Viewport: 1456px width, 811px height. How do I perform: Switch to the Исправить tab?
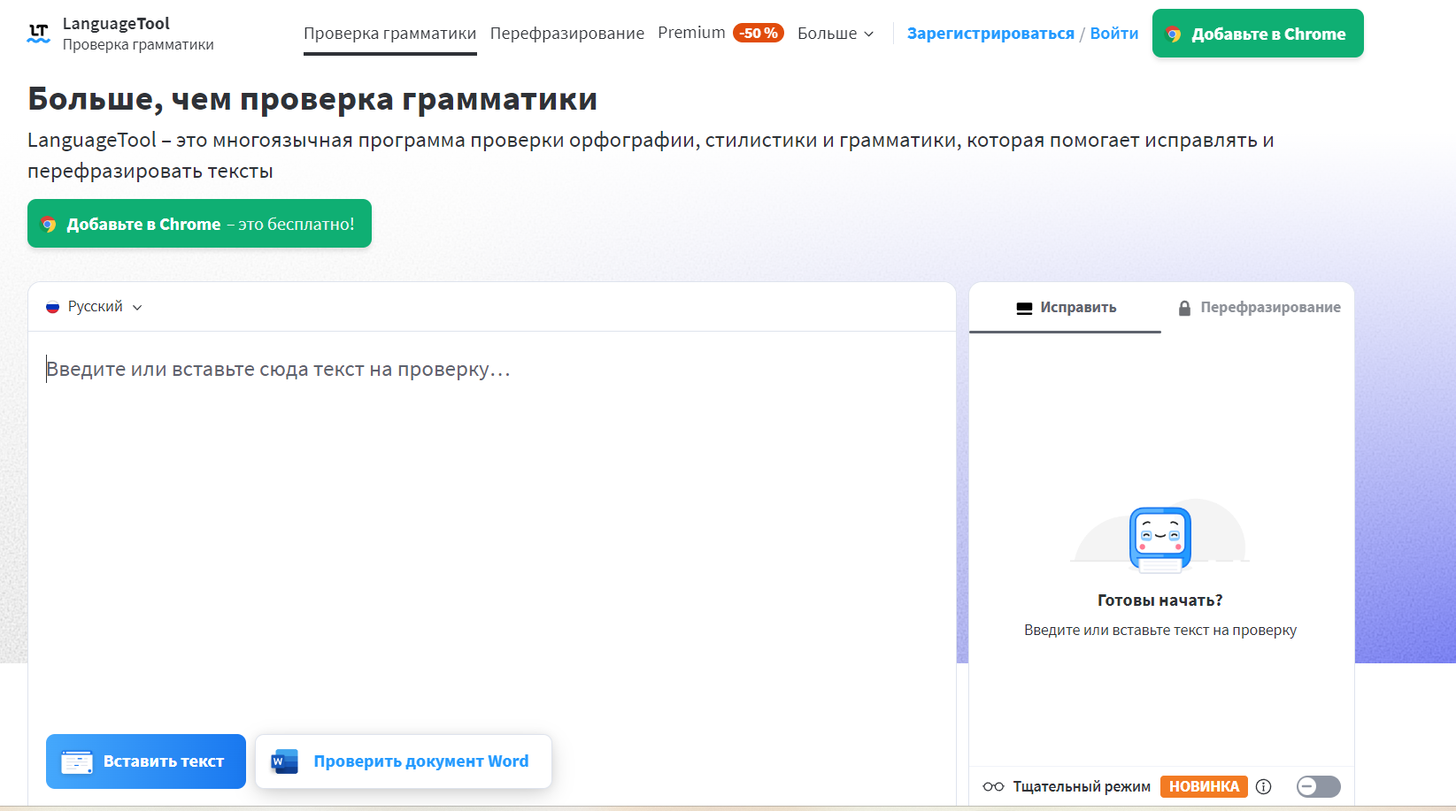point(1065,308)
